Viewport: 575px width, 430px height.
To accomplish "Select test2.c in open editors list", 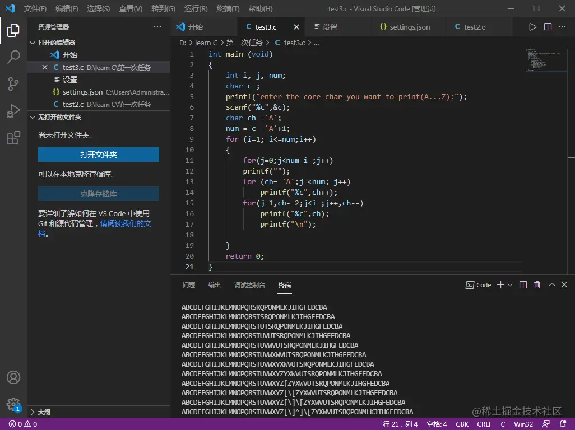I will pyautogui.click(x=99, y=105).
